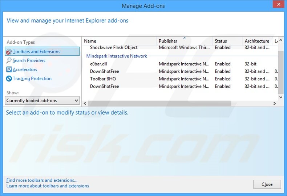Select the e0bar.dll add-on row

coord(180,64)
